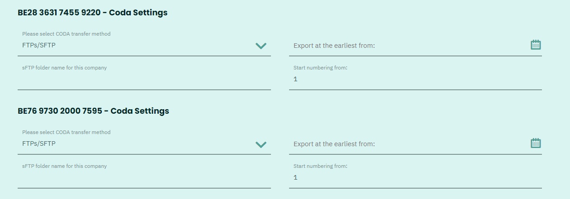Open calendar picker for BE28 3631 7455 9220 export date
The width and height of the screenshot is (570, 199).
click(536, 45)
